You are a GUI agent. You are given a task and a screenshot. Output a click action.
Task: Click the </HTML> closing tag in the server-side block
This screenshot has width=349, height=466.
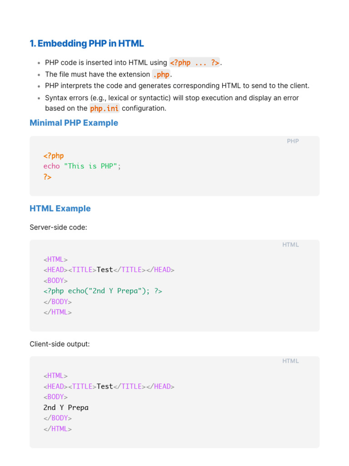pyautogui.click(x=58, y=312)
